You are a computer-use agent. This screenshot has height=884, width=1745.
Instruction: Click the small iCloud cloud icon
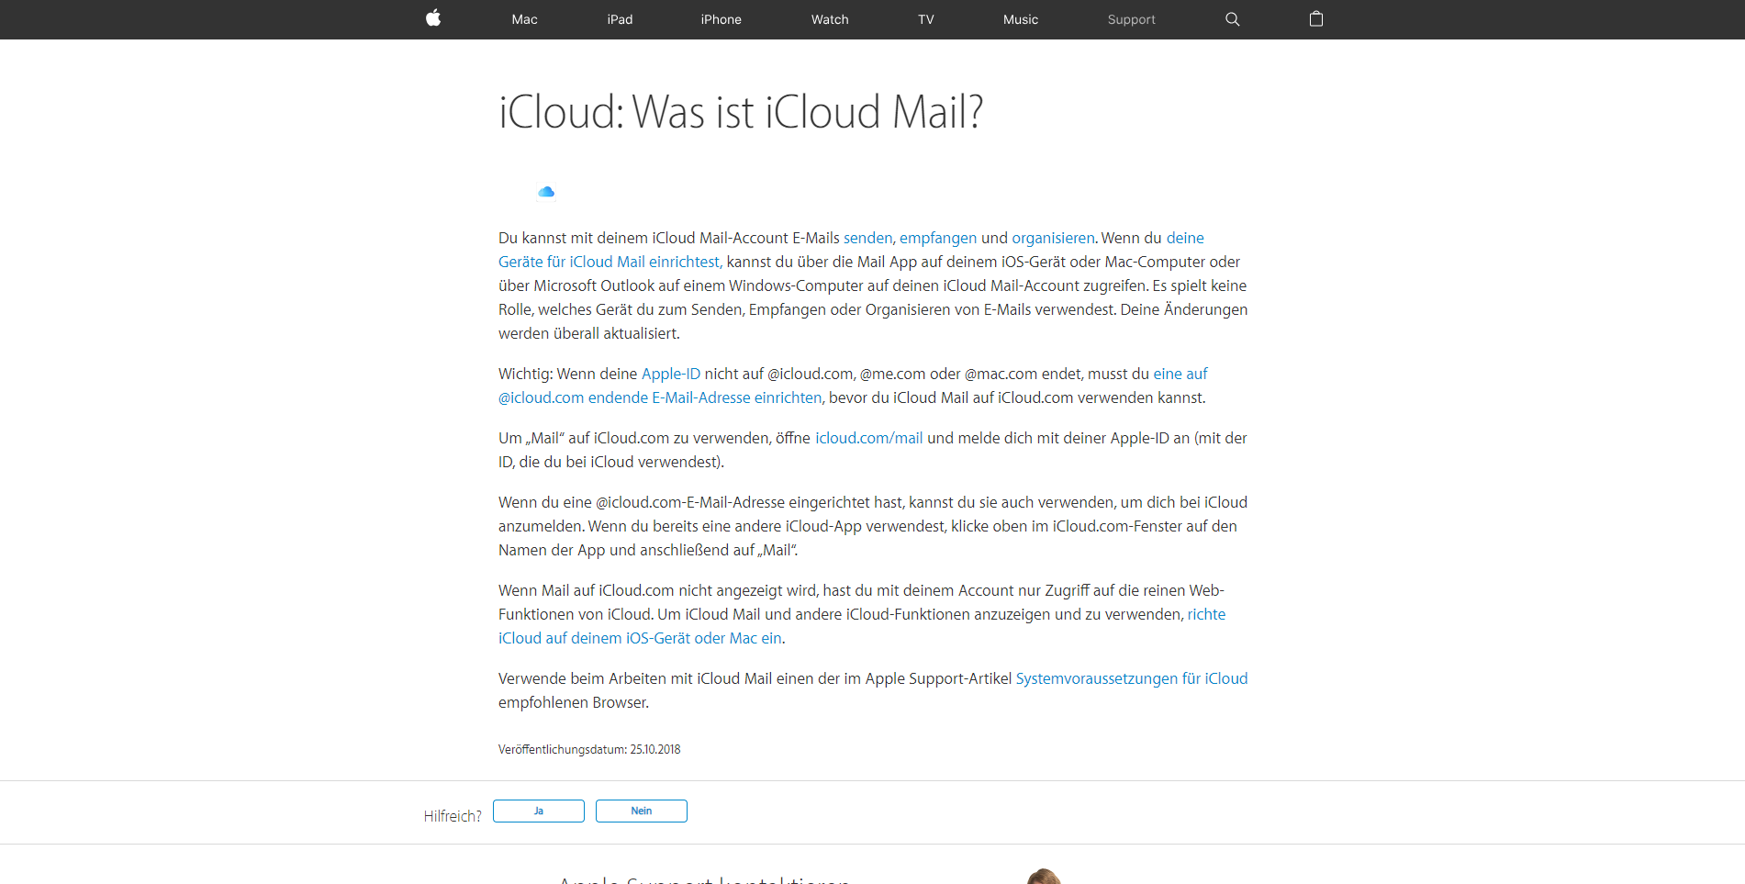coord(546,192)
